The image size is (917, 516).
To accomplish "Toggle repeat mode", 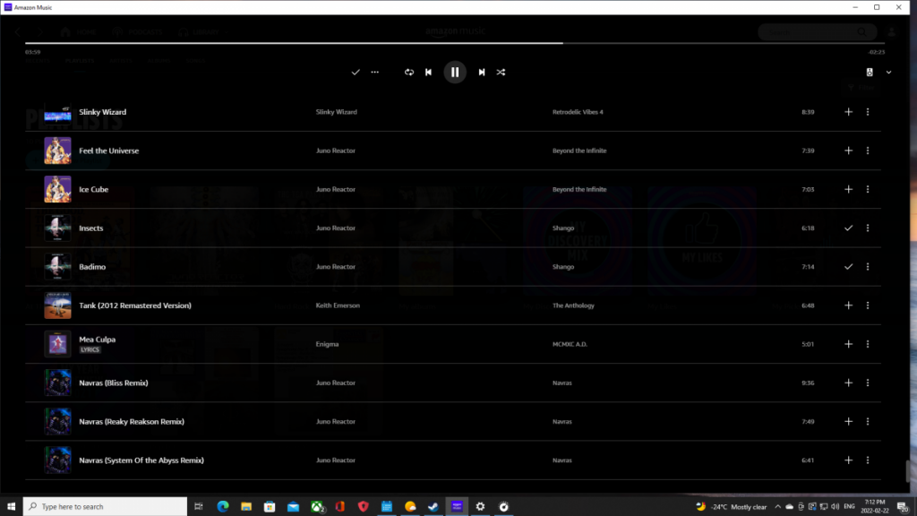I will click(408, 72).
